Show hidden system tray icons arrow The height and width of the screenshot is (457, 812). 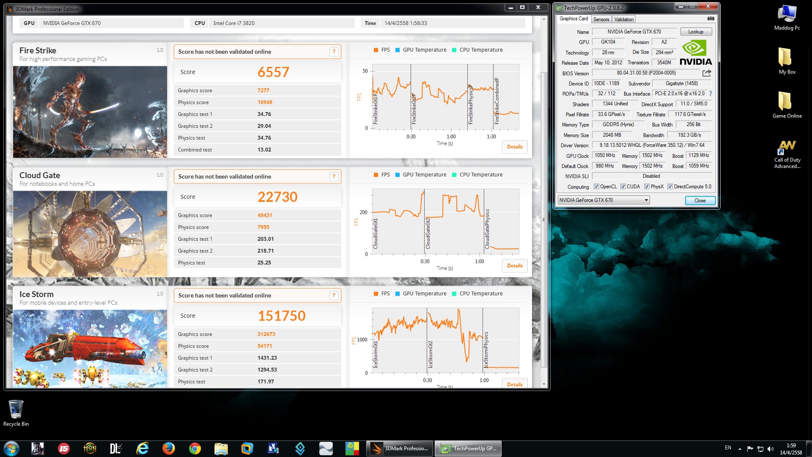[740, 449]
